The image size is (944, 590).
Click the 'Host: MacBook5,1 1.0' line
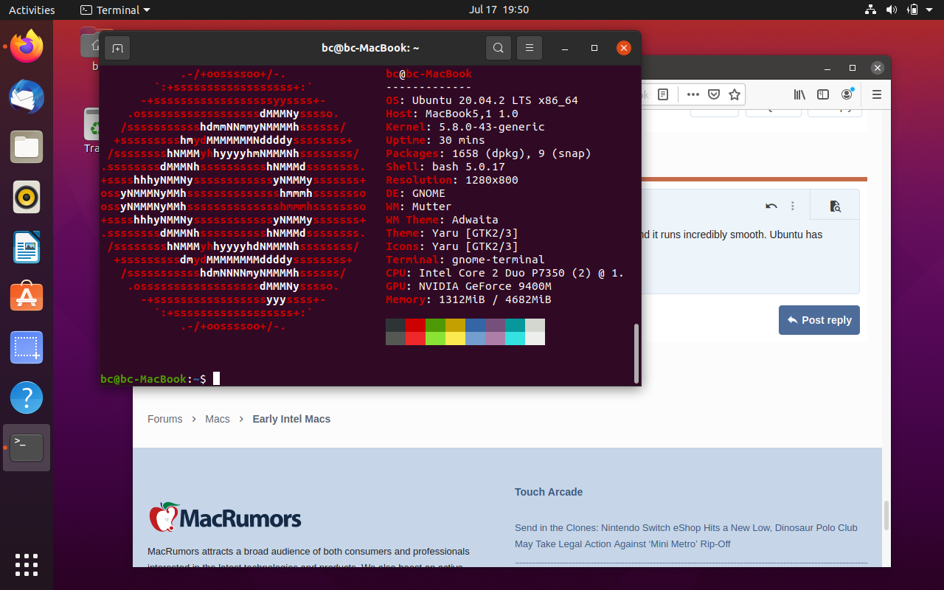(x=452, y=114)
